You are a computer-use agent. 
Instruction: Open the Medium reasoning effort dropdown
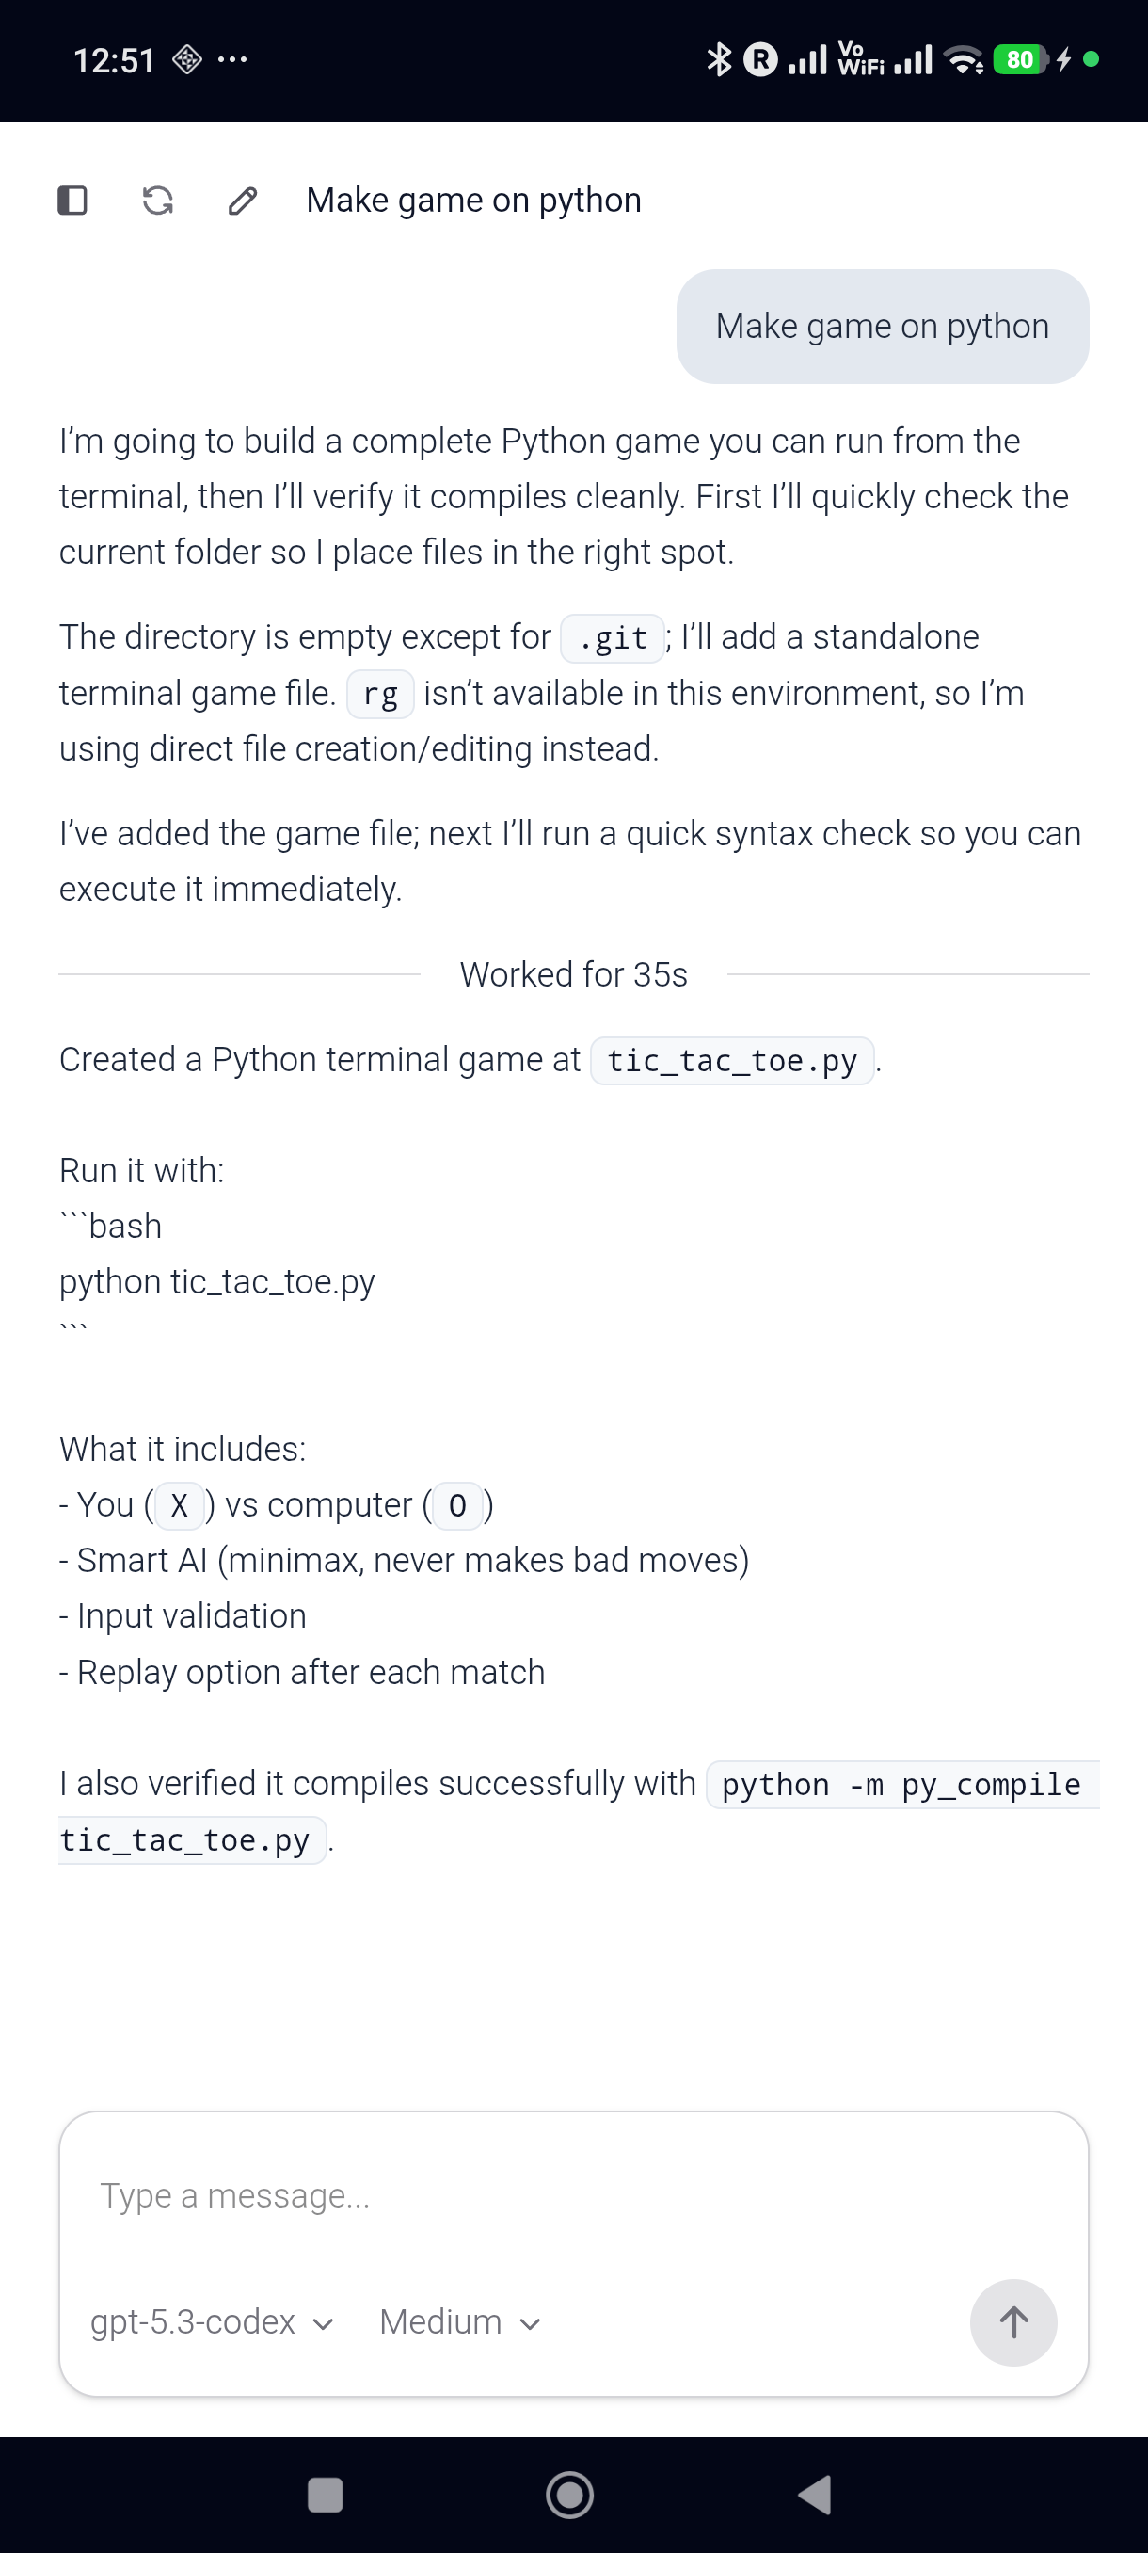(x=457, y=2322)
